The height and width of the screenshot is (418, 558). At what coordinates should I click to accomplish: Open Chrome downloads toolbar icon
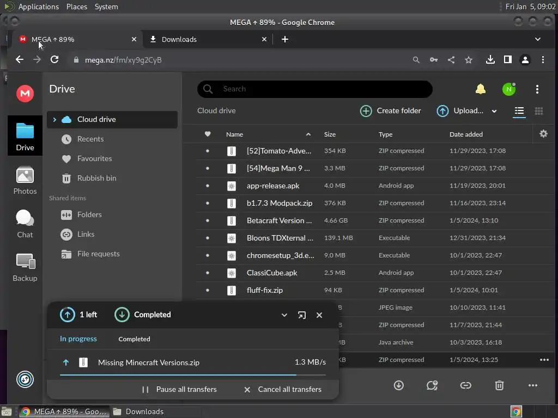[490, 60]
